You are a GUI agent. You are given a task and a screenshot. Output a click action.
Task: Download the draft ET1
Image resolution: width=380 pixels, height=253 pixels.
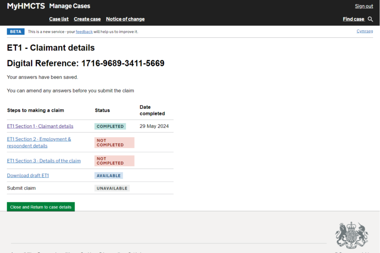(x=28, y=176)
